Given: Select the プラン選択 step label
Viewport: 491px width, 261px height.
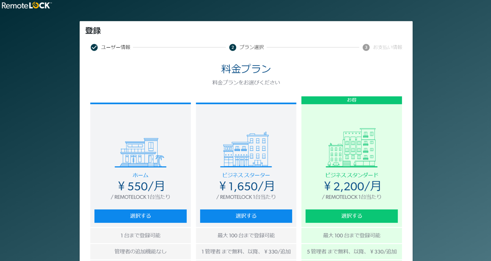Looking at the screenshot, I should click(251, 48).
